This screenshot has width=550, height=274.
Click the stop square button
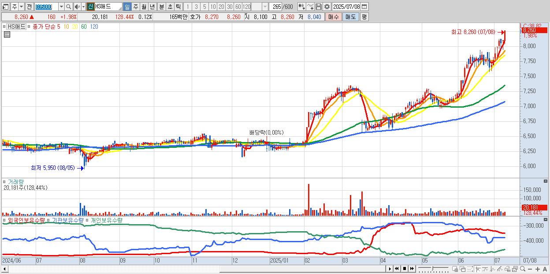(x=405, y=269)
